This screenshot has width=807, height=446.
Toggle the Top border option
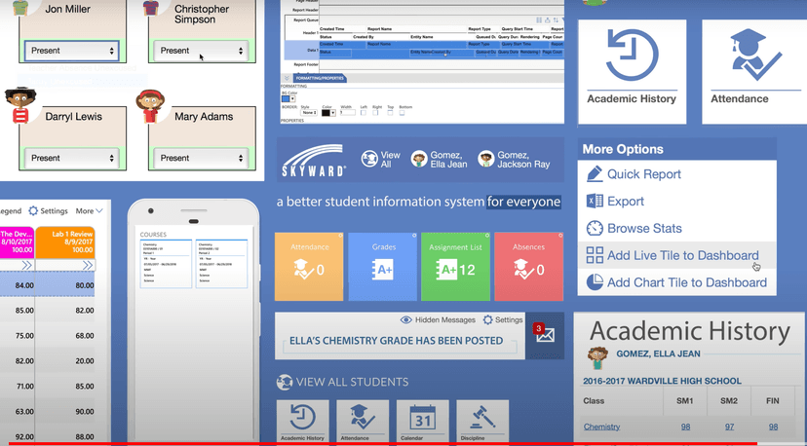(x=390, y=112)
